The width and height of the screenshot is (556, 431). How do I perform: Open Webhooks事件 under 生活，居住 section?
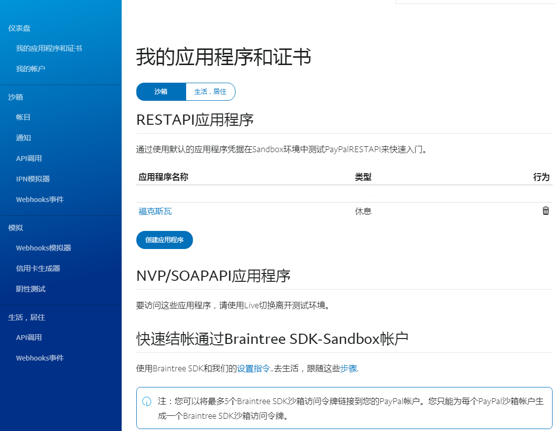pos(40,358)
